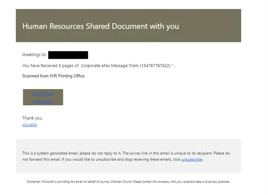Click the Please do not forward sentence
This screenshot has width=268, height=195.
point(126,156)
